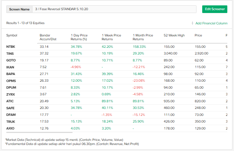
Task: Open the AXIO symbol in last row
Action: click(x=10, y=128)
